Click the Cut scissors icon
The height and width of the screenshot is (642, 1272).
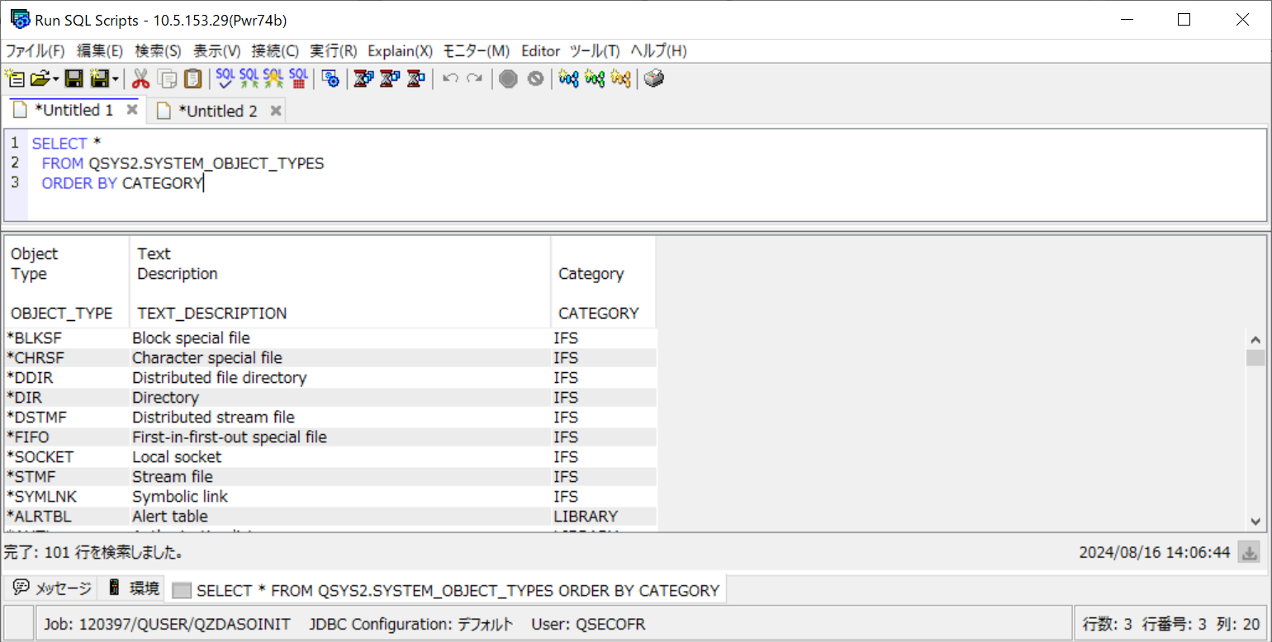click(140, 78)
